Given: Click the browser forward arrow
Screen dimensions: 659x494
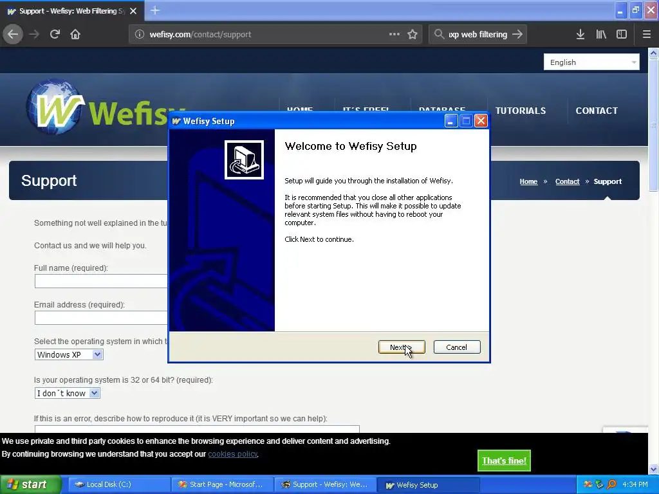Looking at the screenshot, I should click(35, 35).
